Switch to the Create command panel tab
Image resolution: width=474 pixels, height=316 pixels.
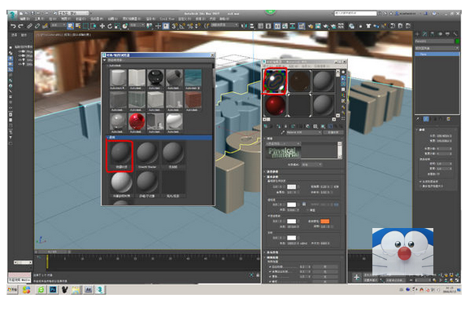(417, 34)
